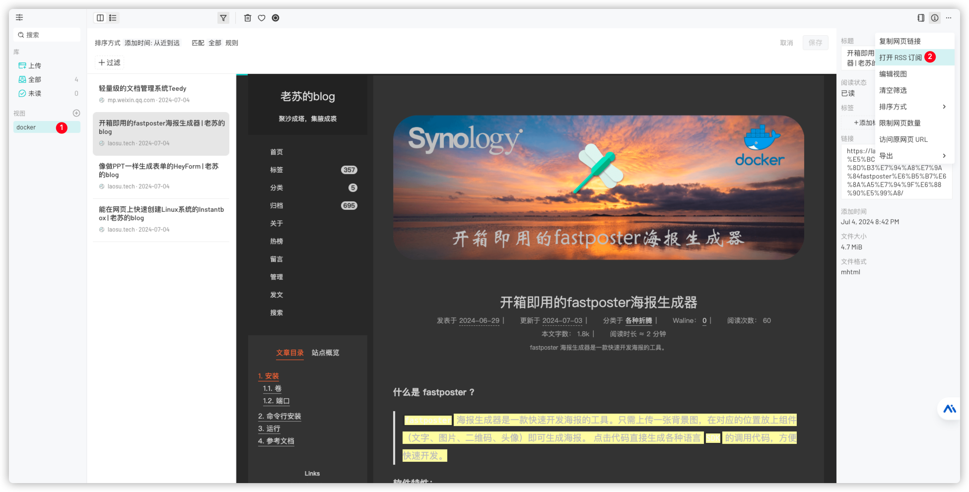Add a filter with ＋过滤
969x492 pixels.
[109, 62]
